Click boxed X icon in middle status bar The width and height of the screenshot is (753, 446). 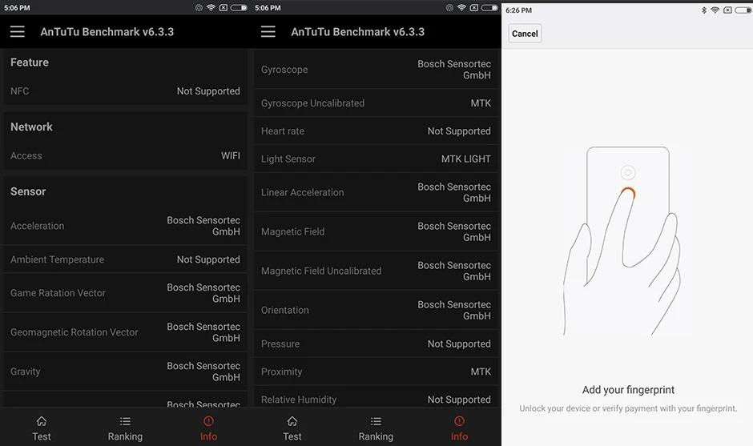[474, 8]
